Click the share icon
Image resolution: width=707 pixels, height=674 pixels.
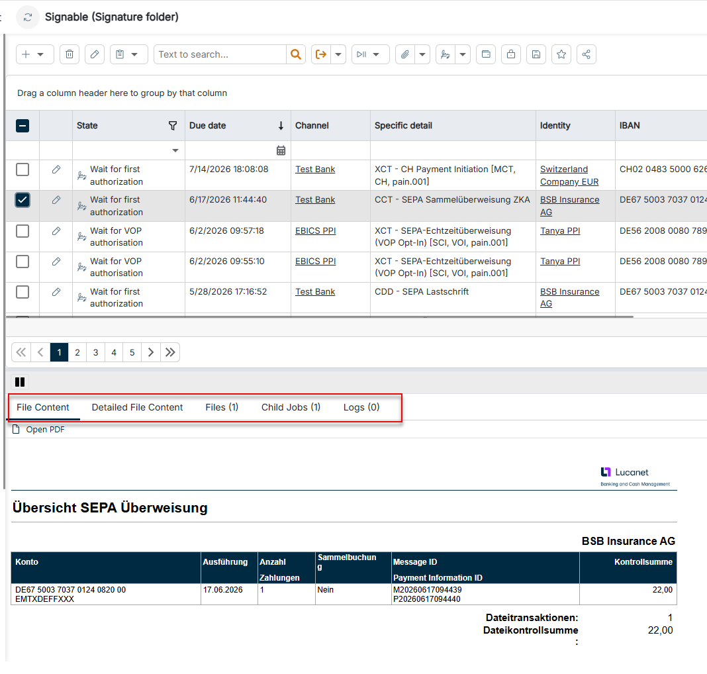pyautogui.click(x=586, y=54)
